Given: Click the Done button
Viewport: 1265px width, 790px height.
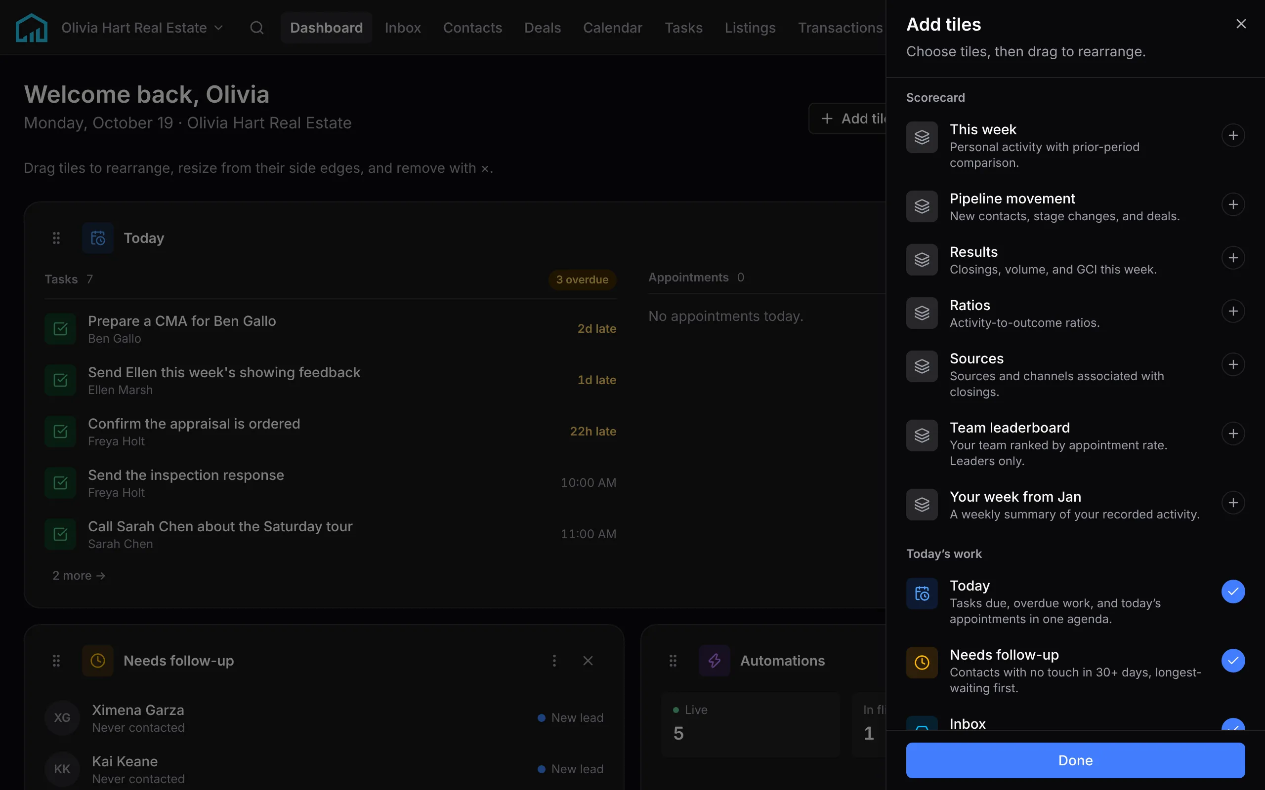Looking at the screenshot, I should 1075,760.
